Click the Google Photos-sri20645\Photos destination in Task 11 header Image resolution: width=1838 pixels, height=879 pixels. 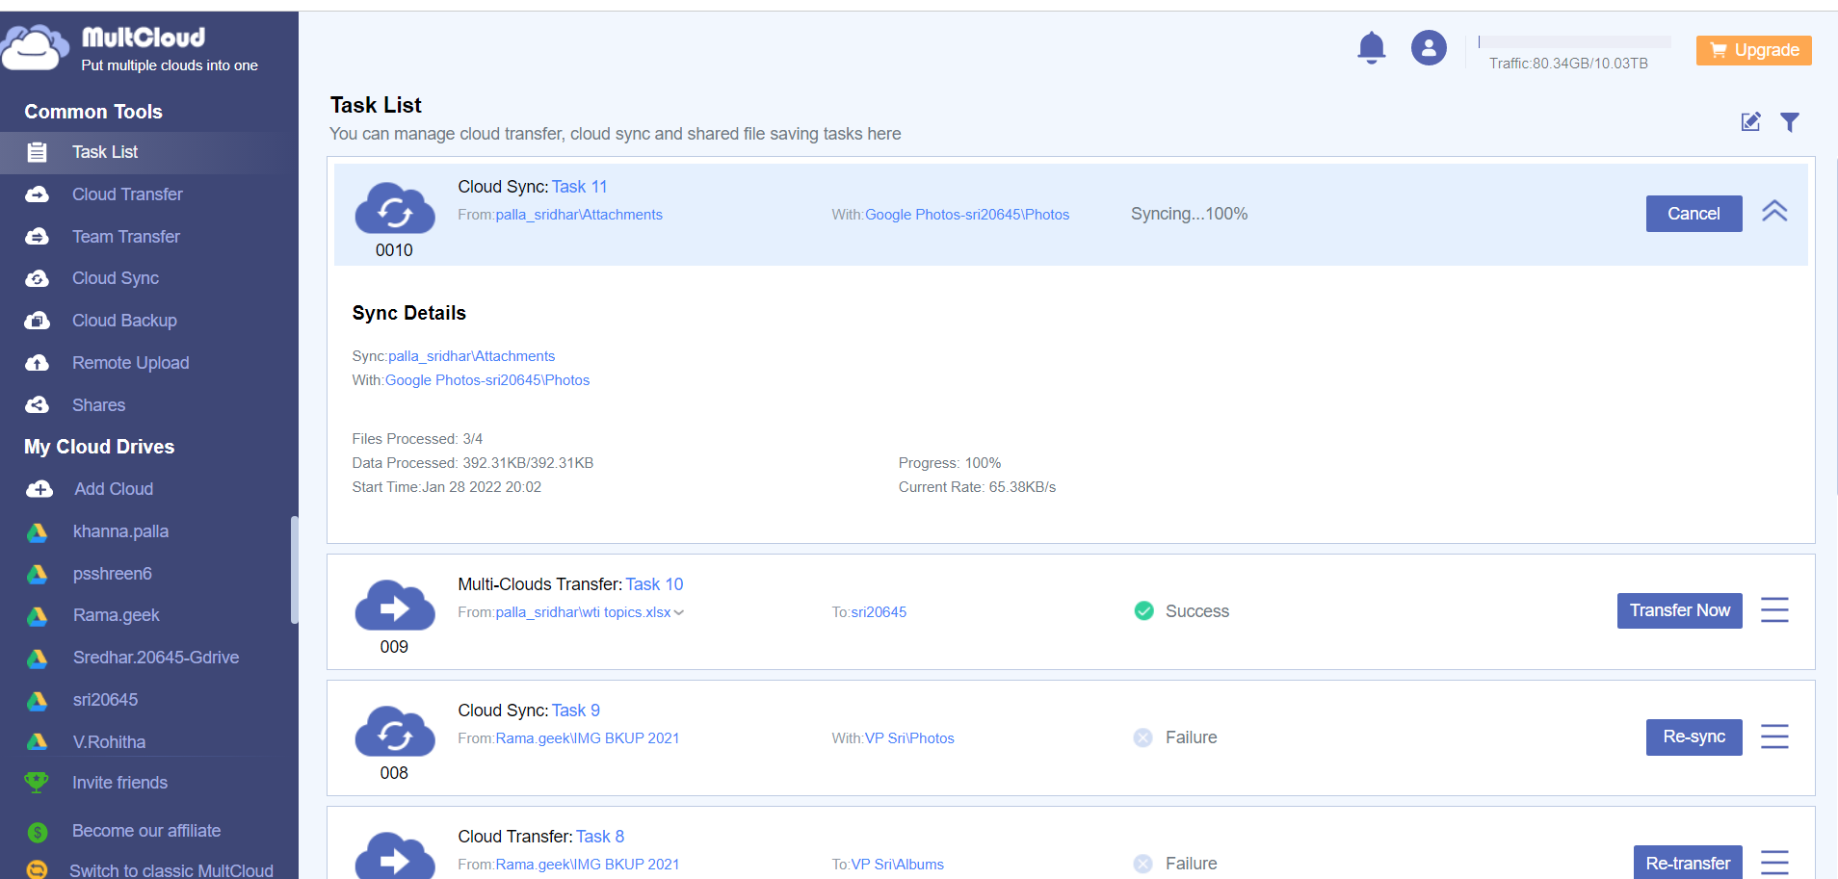967,215
